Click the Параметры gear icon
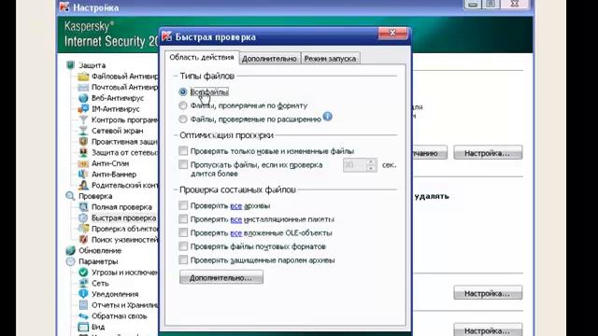The width and height of the screenshot is (598, 336). pos(71,261)
